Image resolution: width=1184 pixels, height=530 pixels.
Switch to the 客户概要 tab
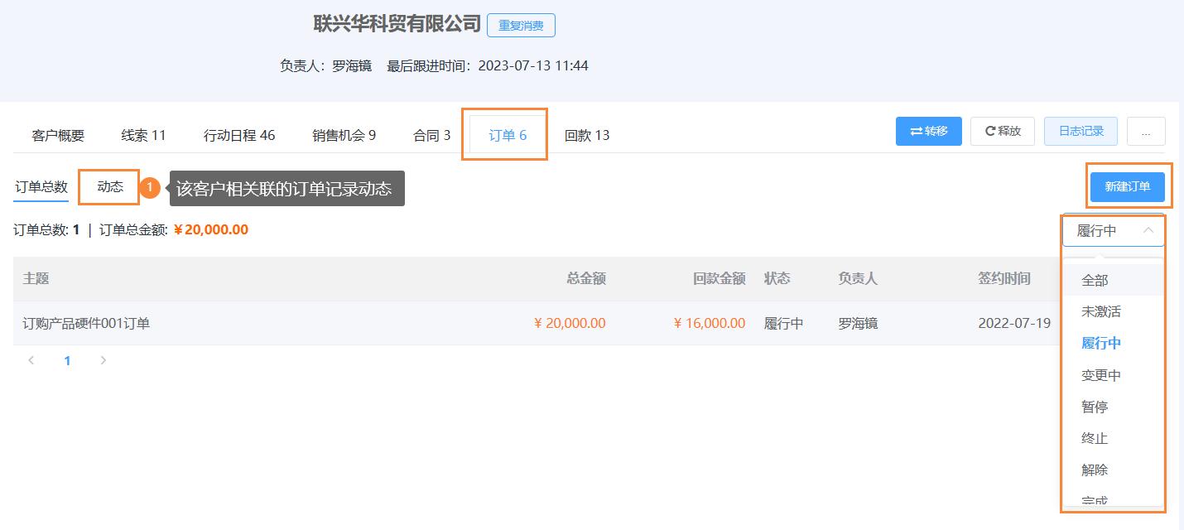click(58, 135)
